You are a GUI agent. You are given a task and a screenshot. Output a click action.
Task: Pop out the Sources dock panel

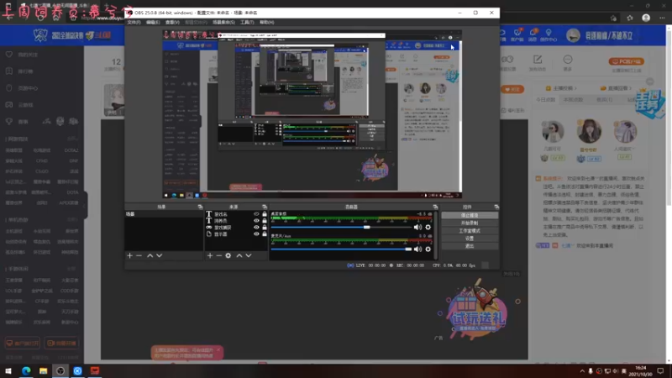pos(265,207)
